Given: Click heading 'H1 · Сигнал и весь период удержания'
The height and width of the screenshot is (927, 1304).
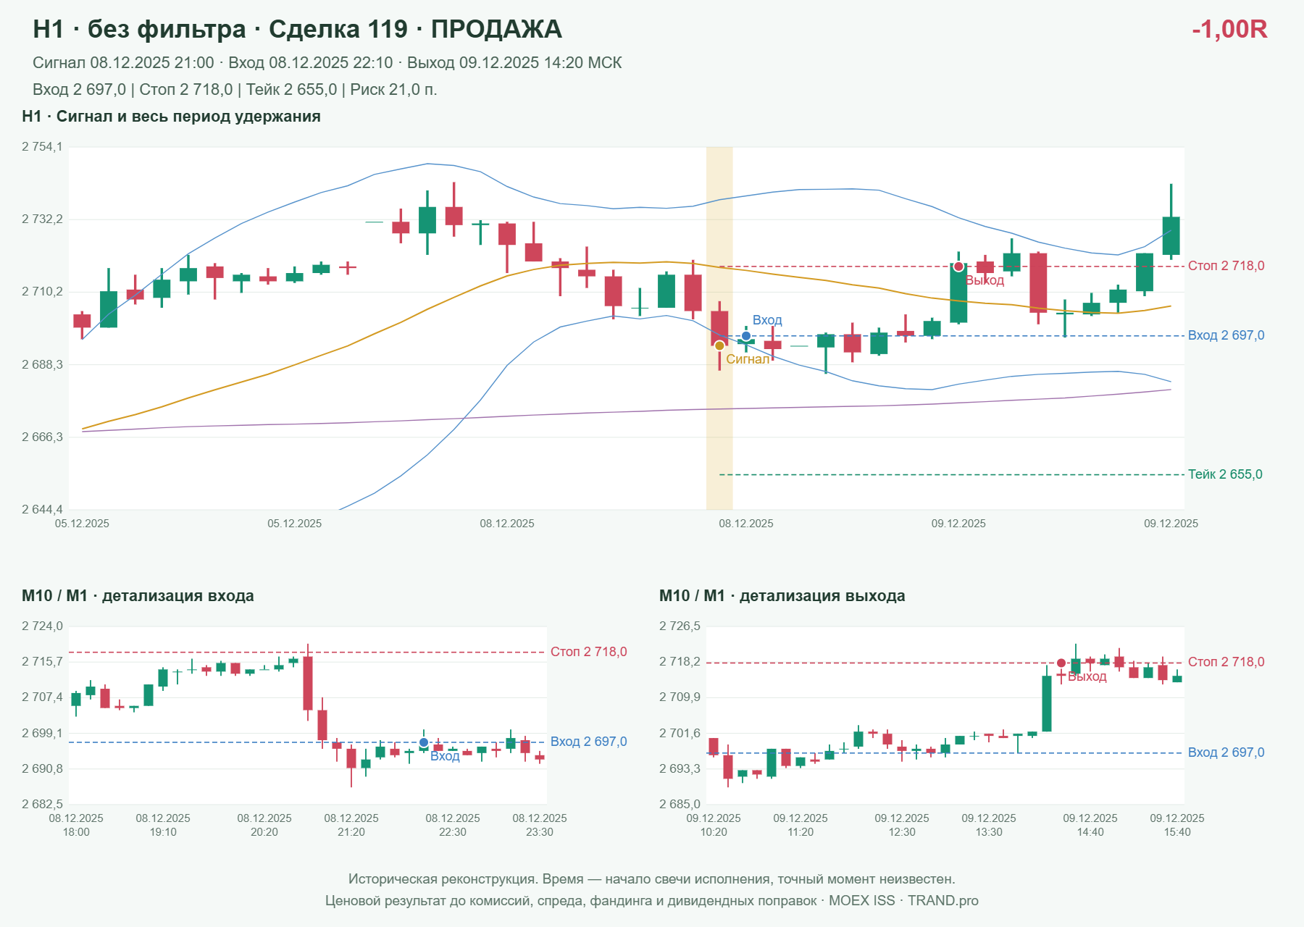Looking at the screenshot, I should (171, 117).
